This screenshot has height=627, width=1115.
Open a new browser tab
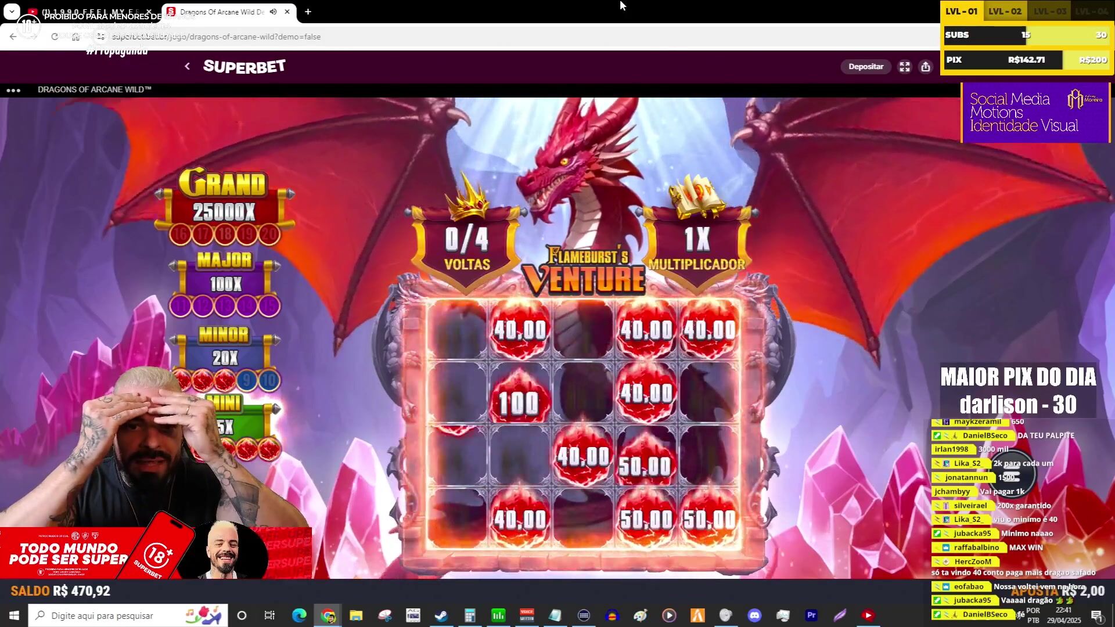(x=308, y=12)
